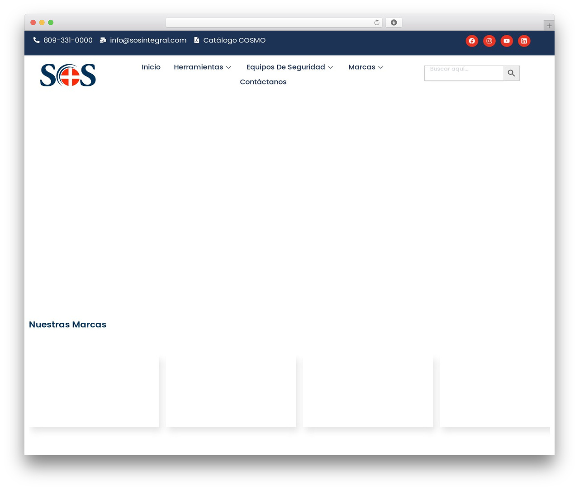Open the Herramientas menu item

(199, 67)
